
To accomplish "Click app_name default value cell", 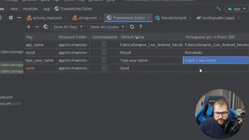I will pos(151,45).
